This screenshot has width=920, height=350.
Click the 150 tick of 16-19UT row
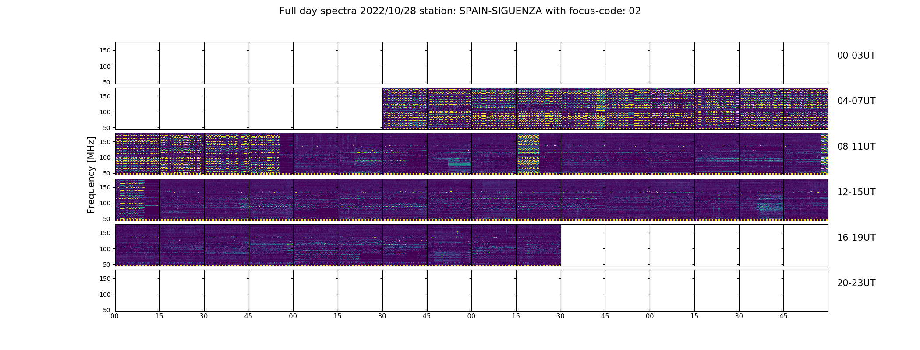(105, 233)
